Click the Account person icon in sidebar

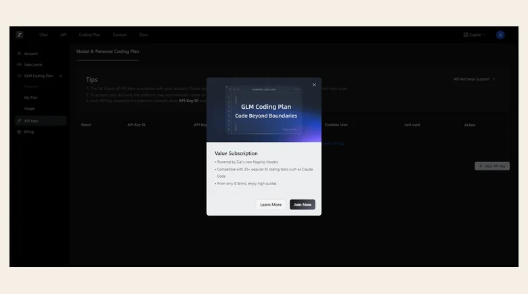pyautogui.click(x=19, y=53)
